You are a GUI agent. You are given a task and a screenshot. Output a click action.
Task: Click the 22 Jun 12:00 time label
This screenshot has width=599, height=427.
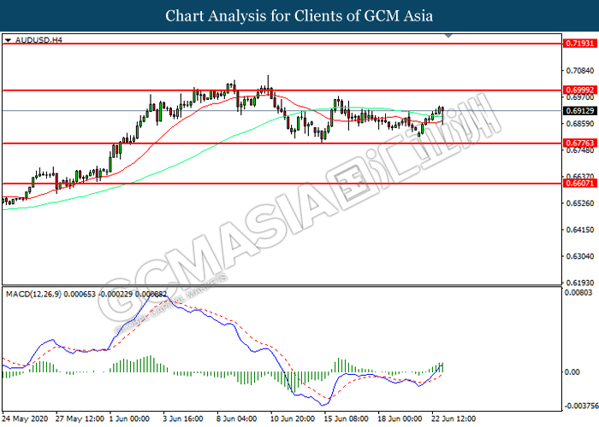click(x=454, y=419)
